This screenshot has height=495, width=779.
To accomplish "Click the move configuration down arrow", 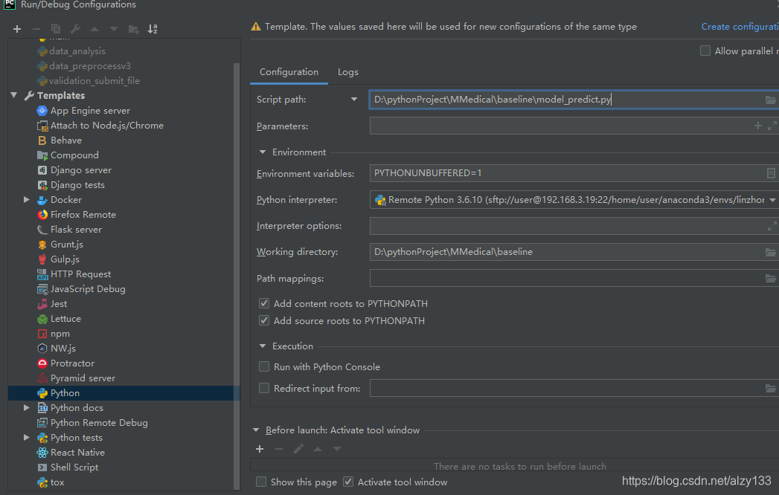I will point(114,29).
